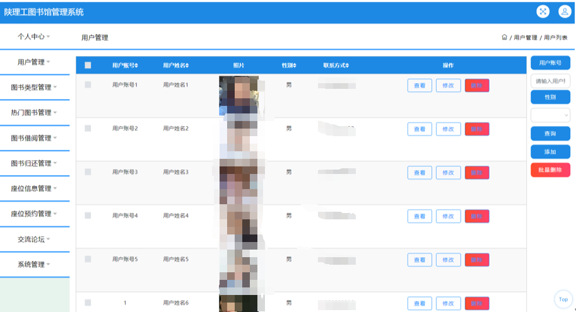Open the 交流论坛 sidebar menu

pyautogui.click(x=34, y=240)
